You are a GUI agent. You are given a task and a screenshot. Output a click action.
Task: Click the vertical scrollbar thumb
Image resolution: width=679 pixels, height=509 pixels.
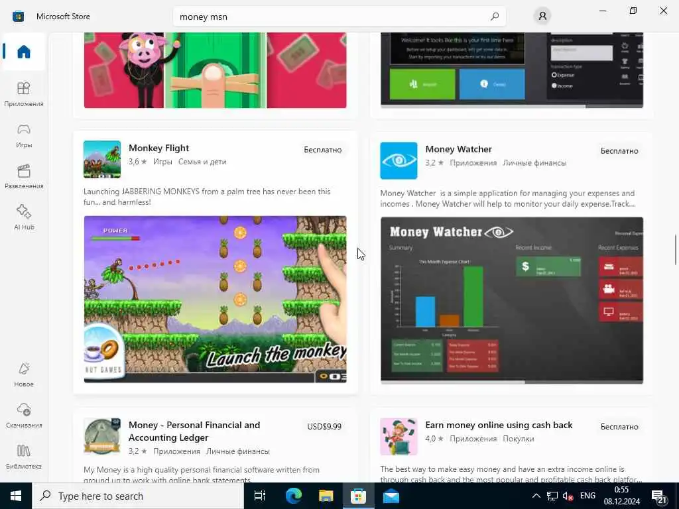point(675,250)
